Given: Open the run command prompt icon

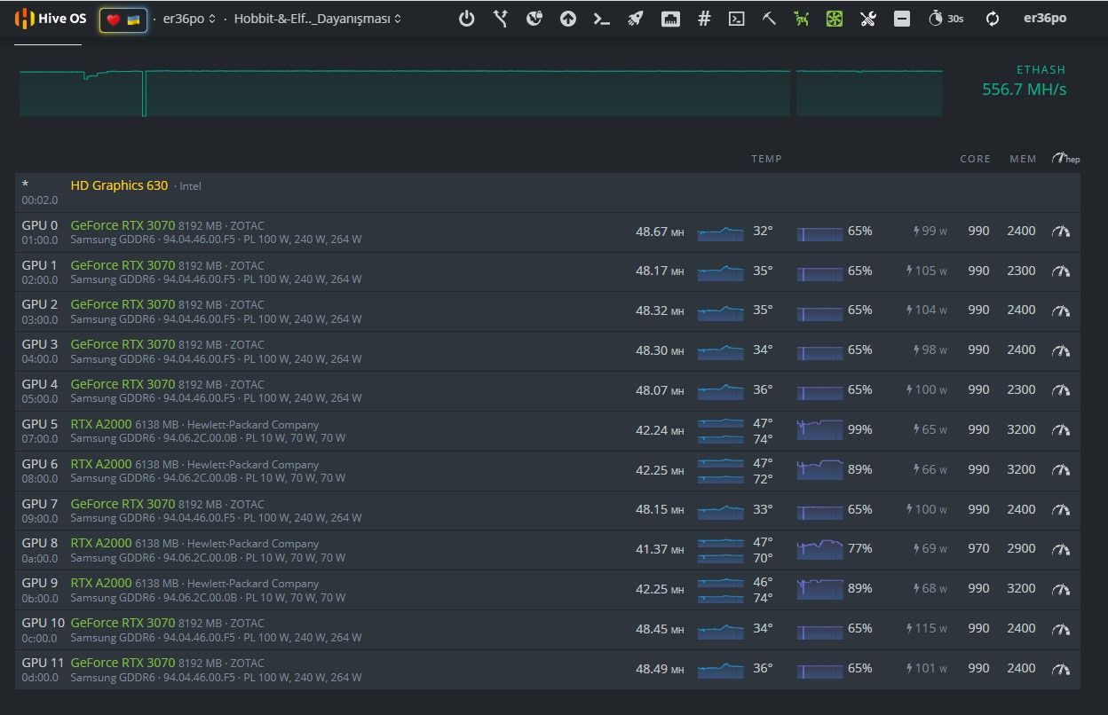Looking at the screenshot, I should tap(602, 19).
